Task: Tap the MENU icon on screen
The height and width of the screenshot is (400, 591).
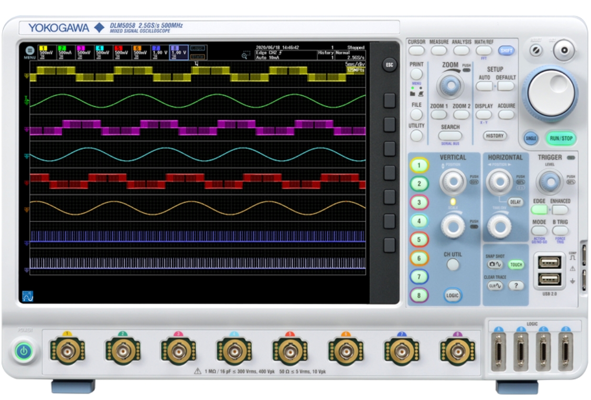Action: pyautogui.click(x=30, y=51)
